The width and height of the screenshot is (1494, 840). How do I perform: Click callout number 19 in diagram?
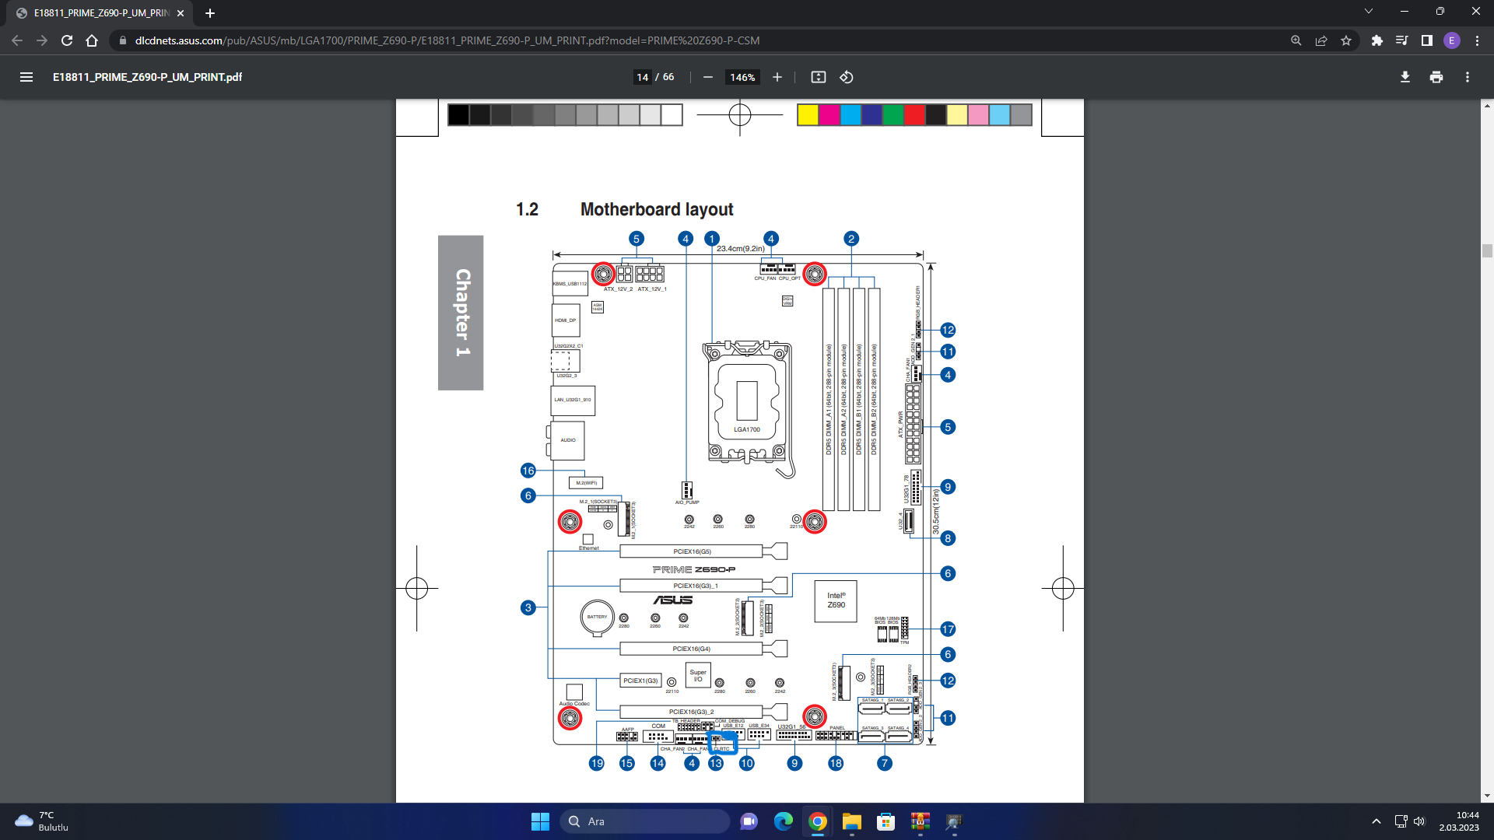597,763
